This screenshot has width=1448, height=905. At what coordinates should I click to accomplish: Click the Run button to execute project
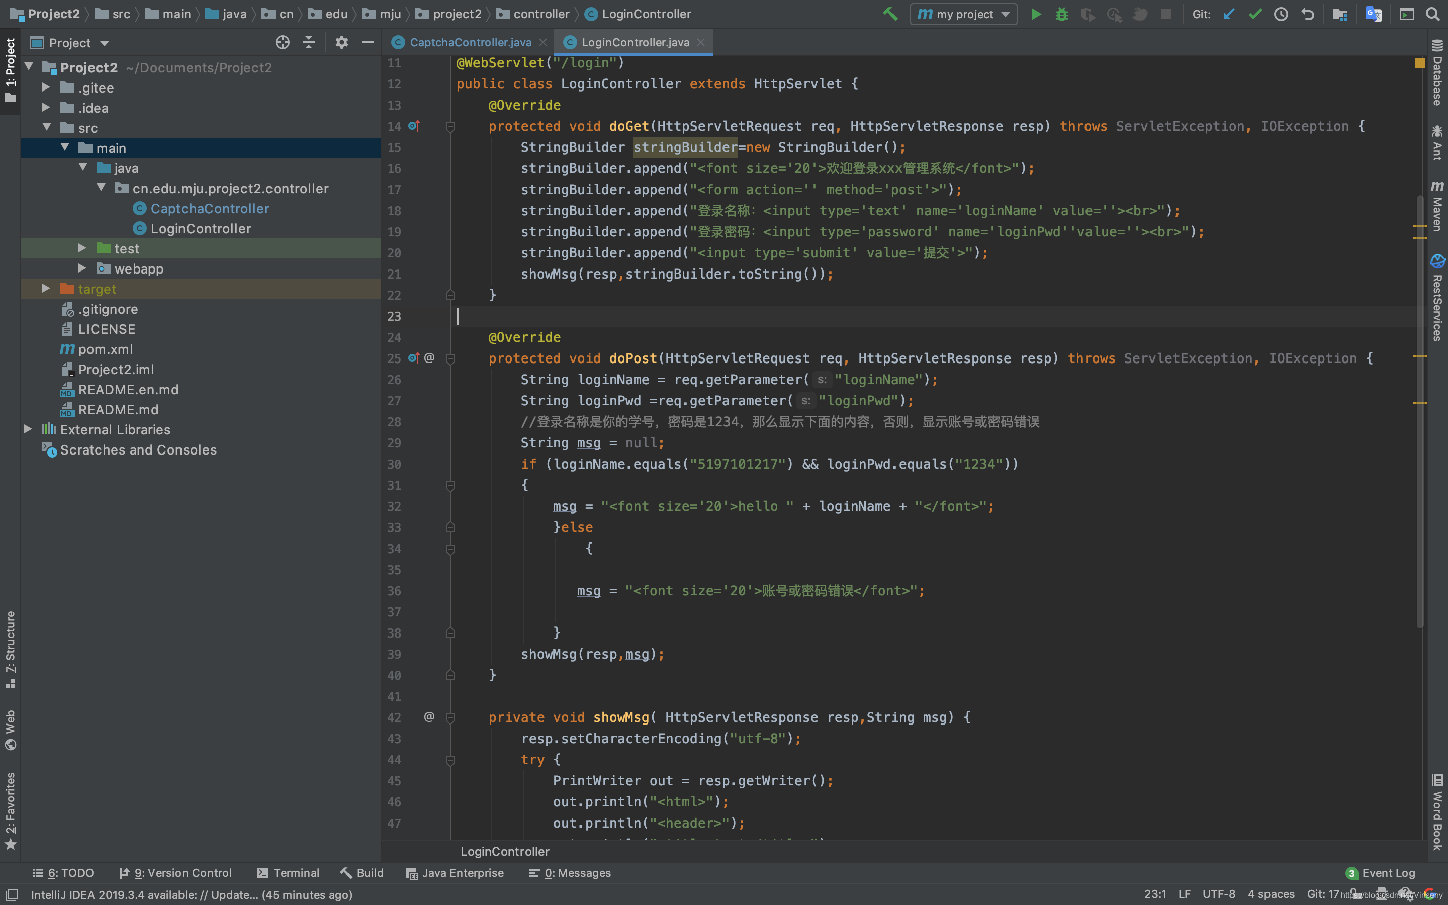tap(1035, 14)
